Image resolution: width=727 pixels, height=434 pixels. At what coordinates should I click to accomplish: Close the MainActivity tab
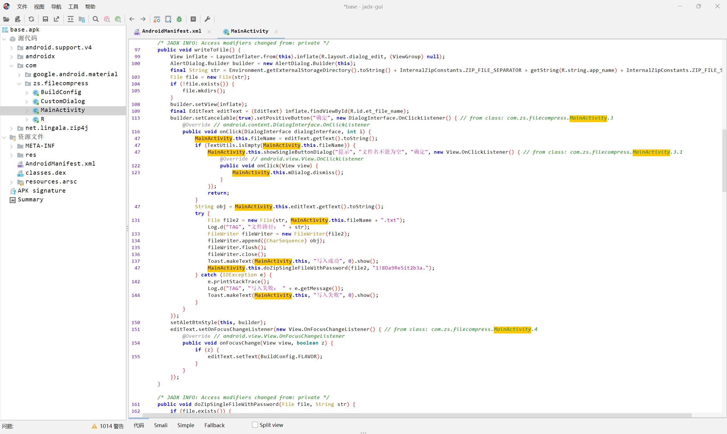click(x=276, y=32)
